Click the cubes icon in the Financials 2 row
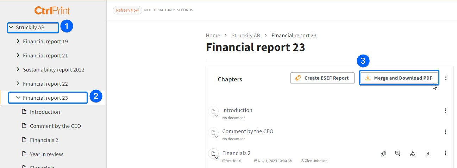457x168 pixels. (383, 154)
